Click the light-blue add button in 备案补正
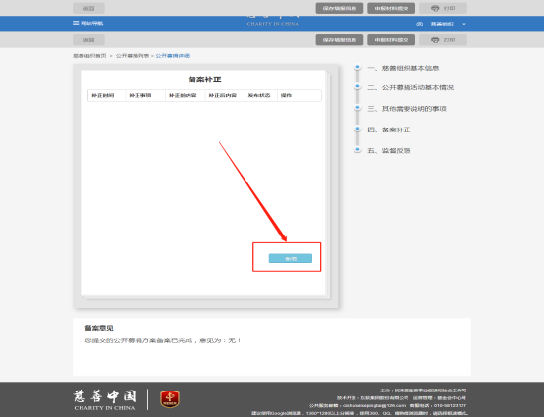The image size is (544, 417). (291, 258)
